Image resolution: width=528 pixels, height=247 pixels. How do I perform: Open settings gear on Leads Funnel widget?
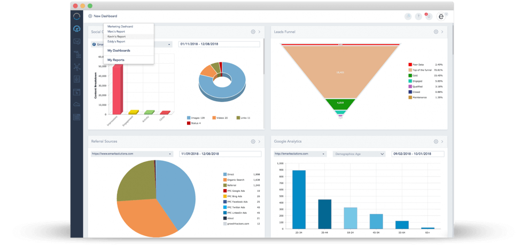[x=436, y=32]
